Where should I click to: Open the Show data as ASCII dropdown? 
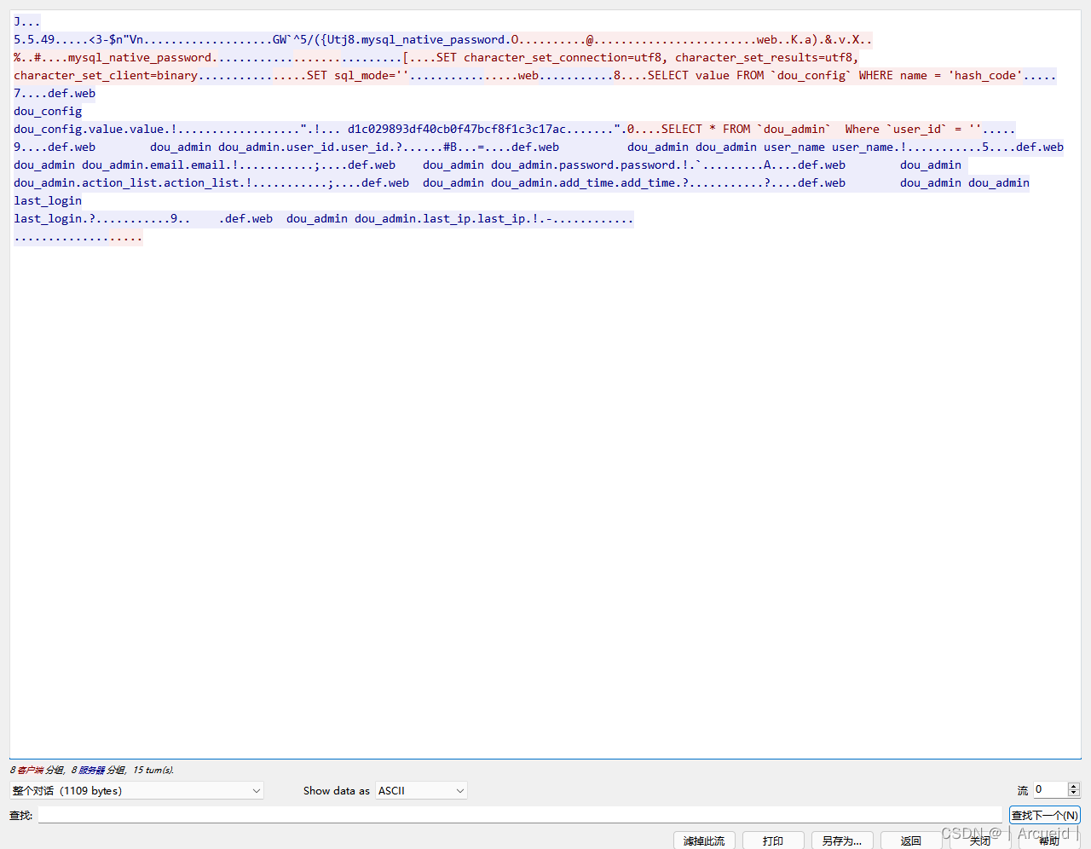tap(421, 790)
